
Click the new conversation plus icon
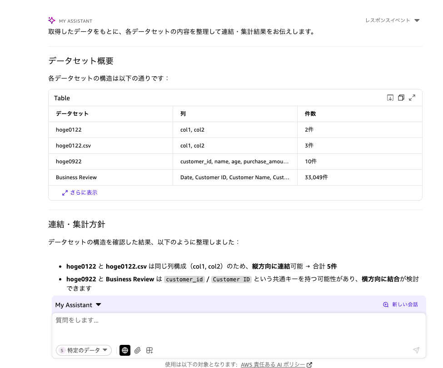386,304
